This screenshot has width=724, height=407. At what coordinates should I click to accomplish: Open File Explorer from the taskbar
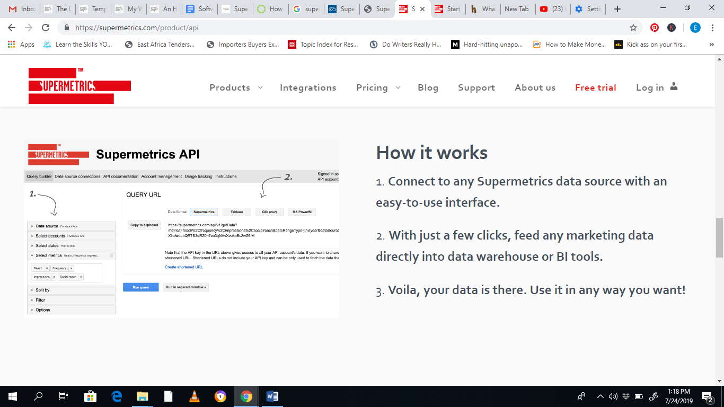(x=143, y=396)
